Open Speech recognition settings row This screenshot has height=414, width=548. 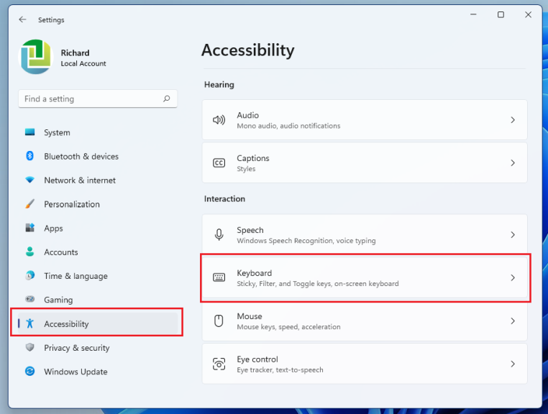tap(365, 235)
